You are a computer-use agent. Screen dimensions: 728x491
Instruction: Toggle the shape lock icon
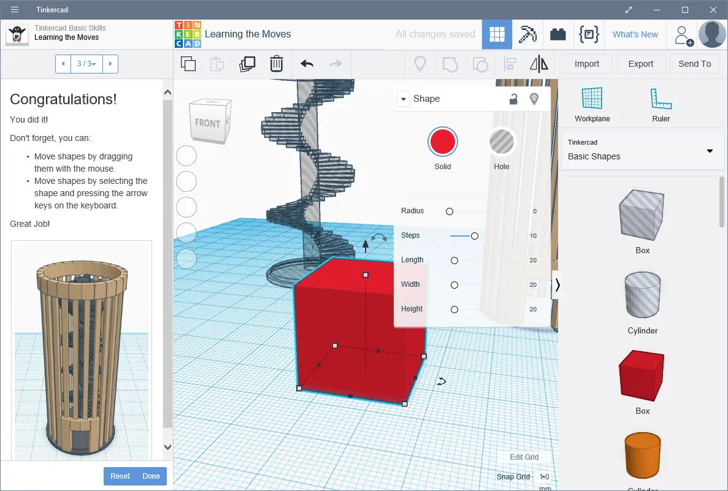pyautogui.click(x=513, y=99)
